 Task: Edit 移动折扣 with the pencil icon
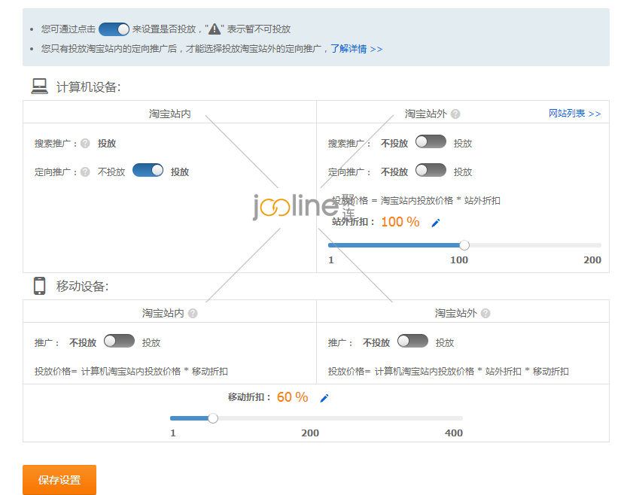(324, 398)
